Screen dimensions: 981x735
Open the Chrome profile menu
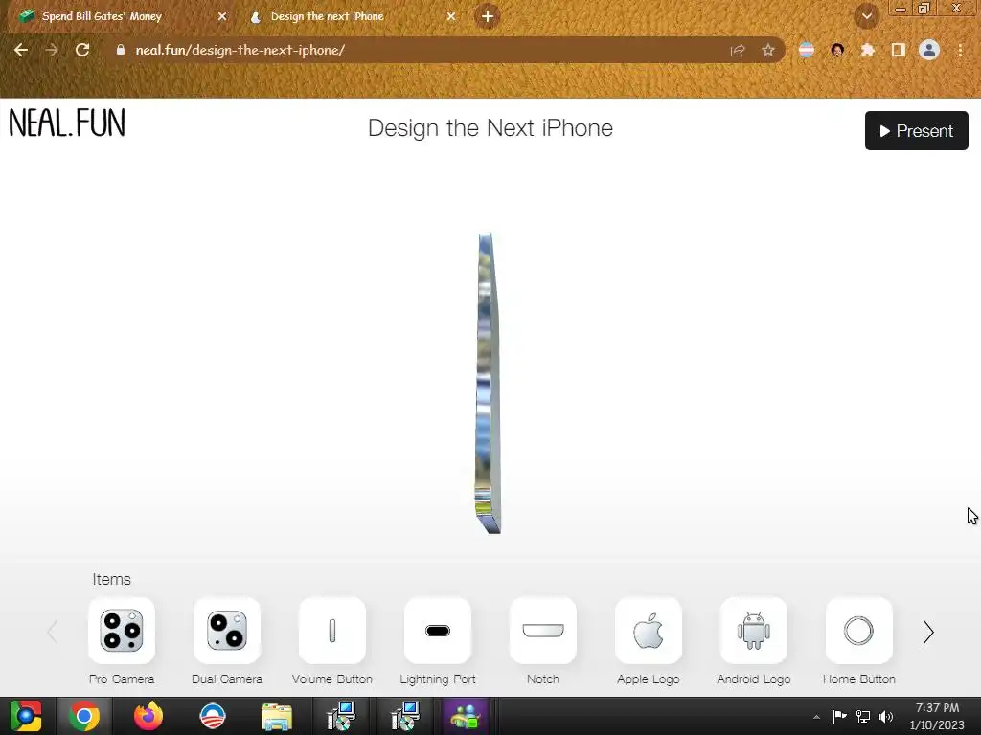[929, 50]
